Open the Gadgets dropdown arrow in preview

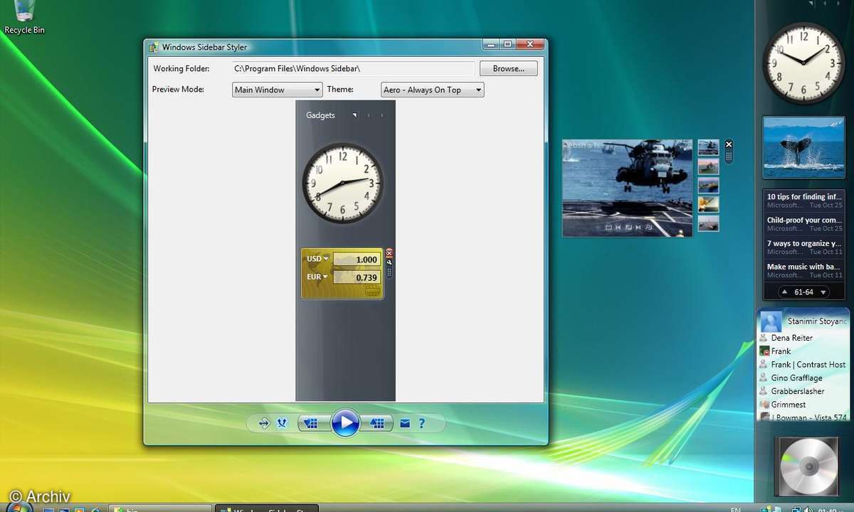pos(354,115)
